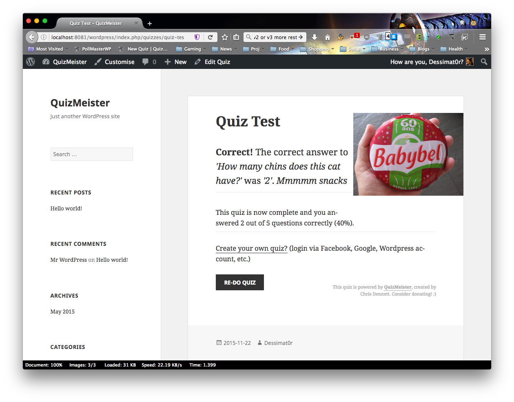Click the blue S extension icon

pyautogui.click(x=394, y=37)
